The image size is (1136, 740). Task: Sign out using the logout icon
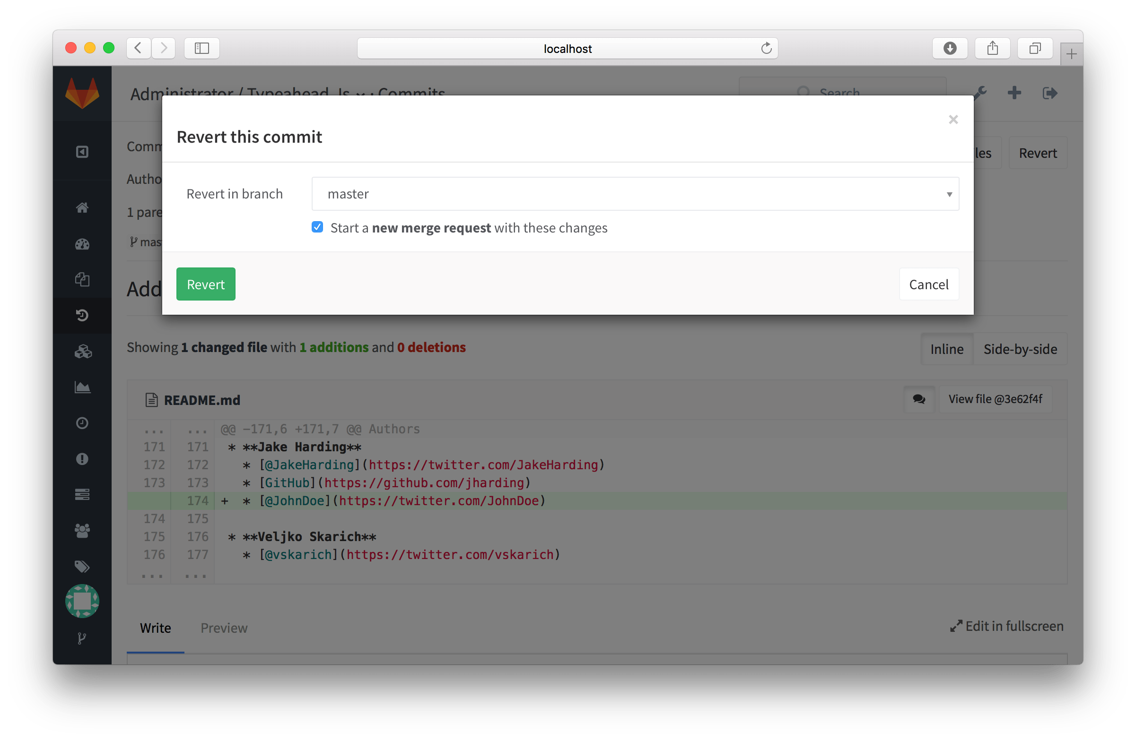pos(1050,93)
